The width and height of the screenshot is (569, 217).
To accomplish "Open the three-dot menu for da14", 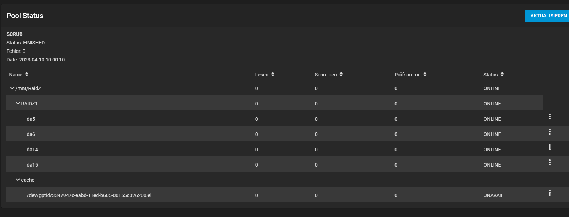I will [x=549, y=147].
